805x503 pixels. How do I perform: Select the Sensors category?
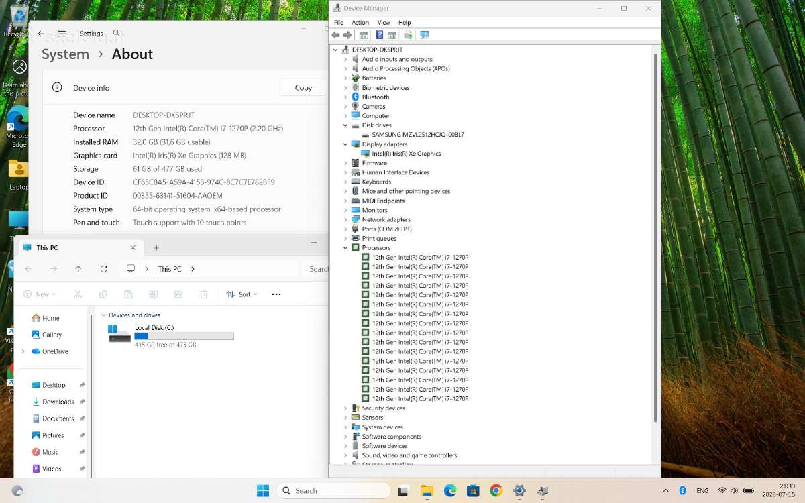pyautogui.click(x=372, y=417)
